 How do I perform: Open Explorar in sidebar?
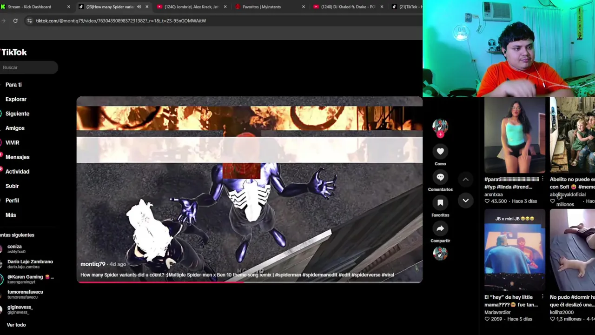point(16,99)
